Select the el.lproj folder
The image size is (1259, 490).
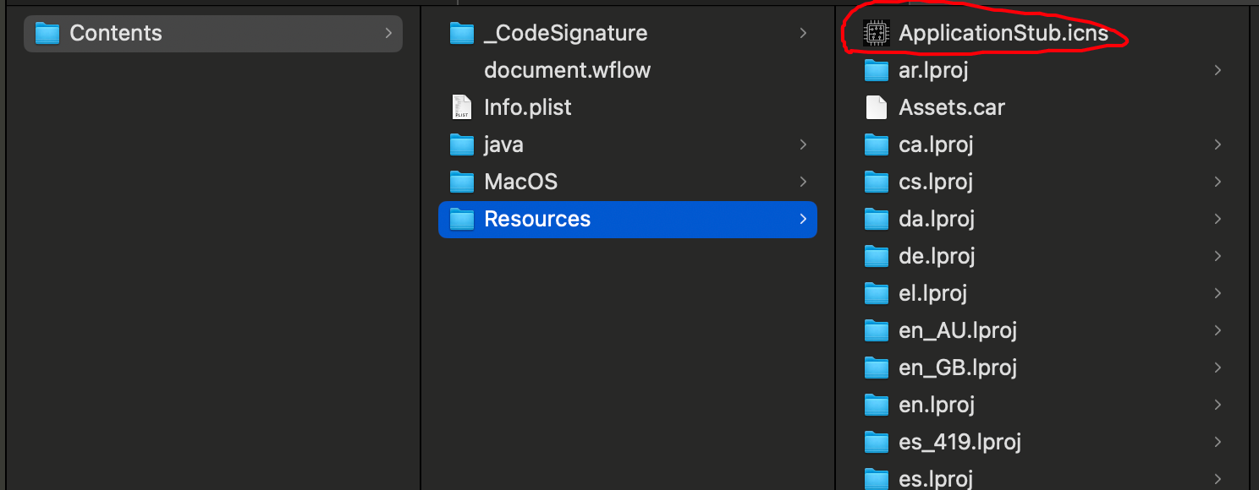[932, 293]
